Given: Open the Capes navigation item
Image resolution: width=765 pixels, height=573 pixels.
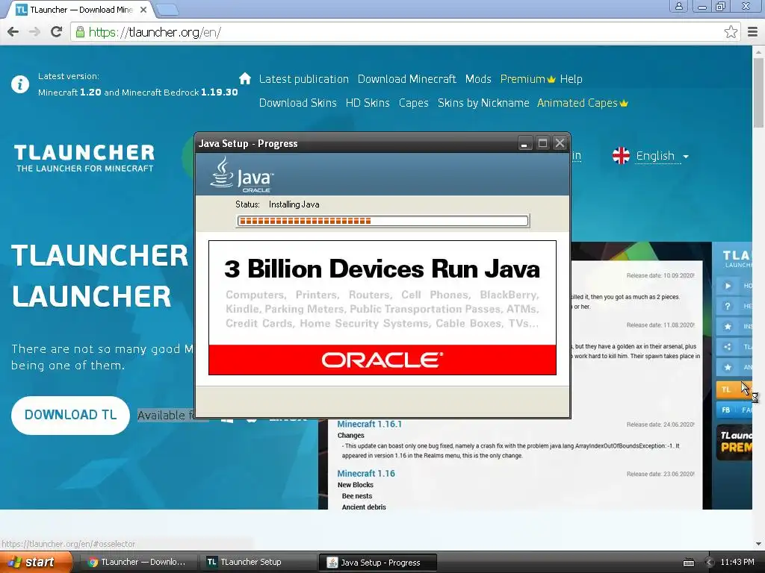Looking at the screenshot, I should coord(413,103).
